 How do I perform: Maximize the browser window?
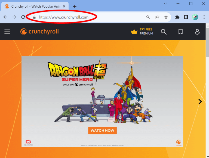(x=191, y=4)
